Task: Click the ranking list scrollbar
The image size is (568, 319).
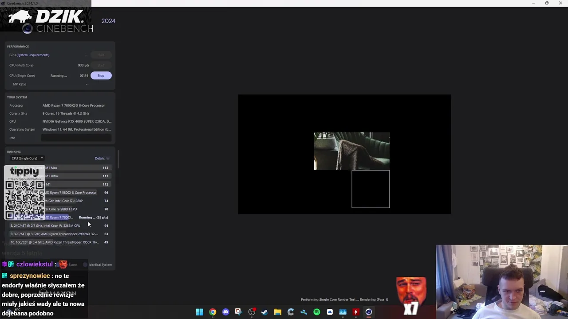Action: [x=118, y=159]
